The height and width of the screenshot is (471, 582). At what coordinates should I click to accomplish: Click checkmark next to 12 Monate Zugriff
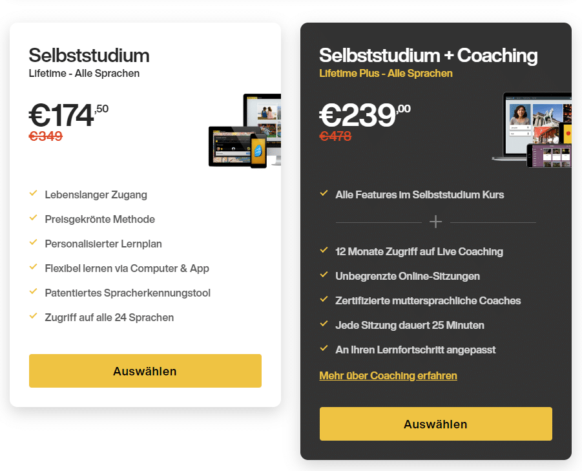[x=324, y=250]
